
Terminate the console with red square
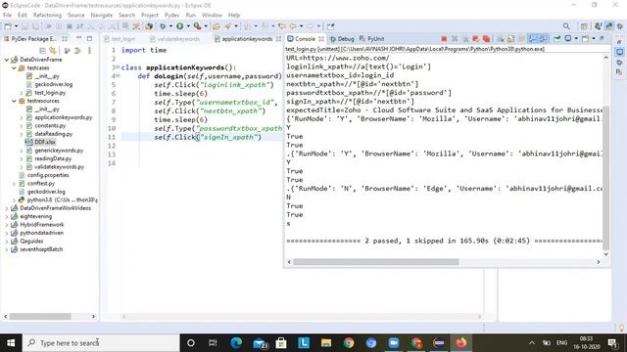coord(444,39)
